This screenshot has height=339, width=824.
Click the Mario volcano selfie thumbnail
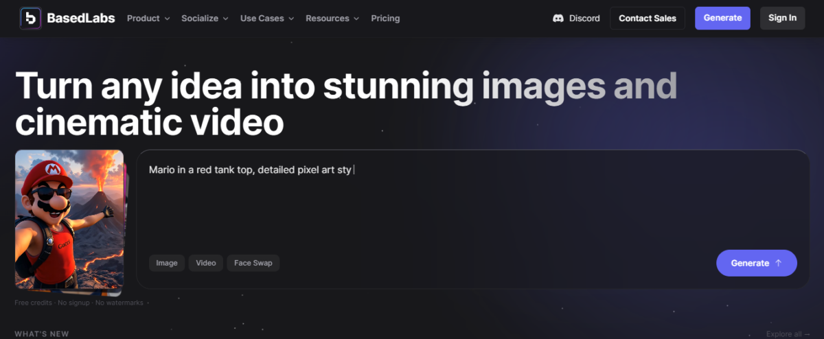tap(69, 220)
